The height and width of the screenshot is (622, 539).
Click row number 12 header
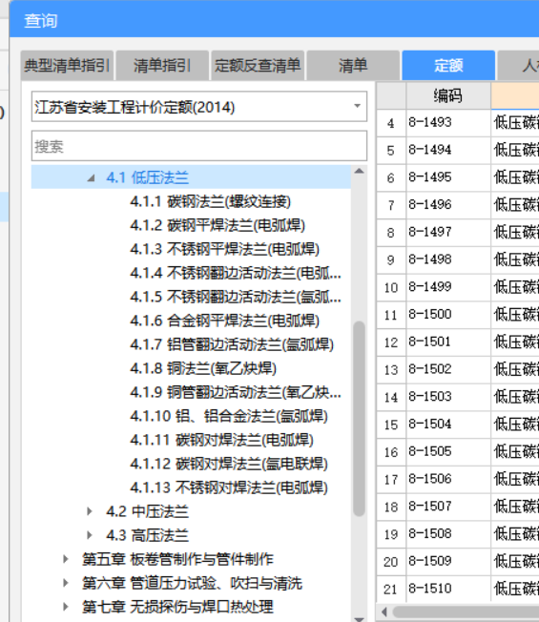click(x=391, y=342)
